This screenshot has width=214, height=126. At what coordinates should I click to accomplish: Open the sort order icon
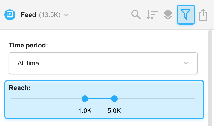tap(152, 15)
